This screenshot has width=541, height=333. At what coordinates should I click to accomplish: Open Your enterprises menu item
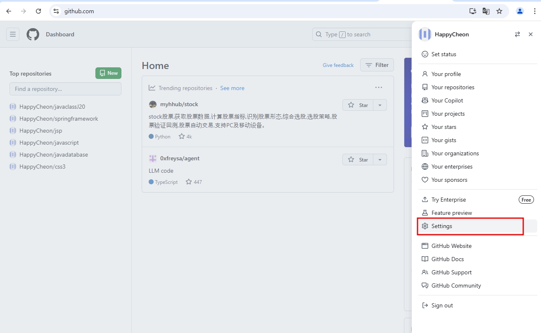pos(478,166)
